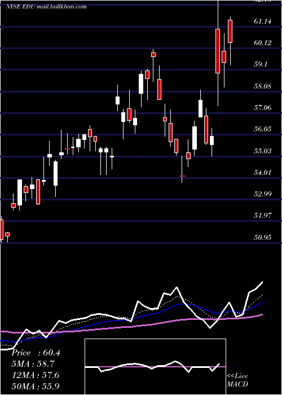Click the 5MA : 58.7 legend entry
282x395 pixels.
pyautogui.click(x=33, y=364)
